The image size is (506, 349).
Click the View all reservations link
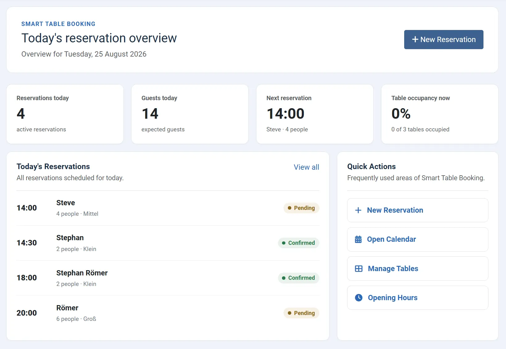pyautogui.click(x=306, y=167)
